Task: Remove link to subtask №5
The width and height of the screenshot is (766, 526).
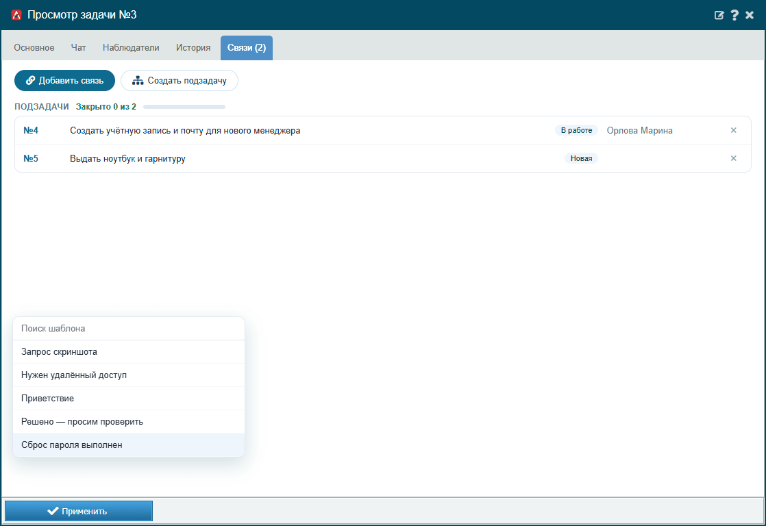Action: click(733, 158)
